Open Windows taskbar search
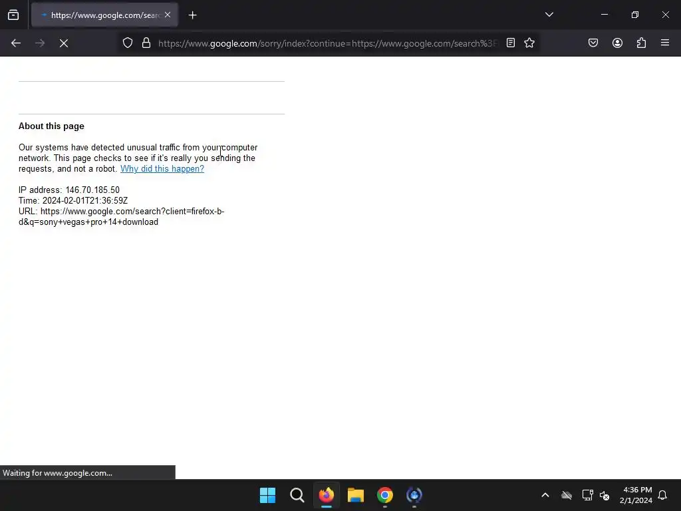Screen dimensions: 681x511 (x=297, y=495)
